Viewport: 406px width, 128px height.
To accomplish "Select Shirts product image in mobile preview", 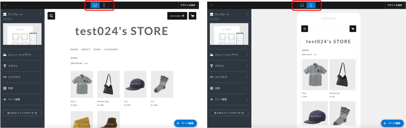I will pyautogui.click(x=315, y=75).
